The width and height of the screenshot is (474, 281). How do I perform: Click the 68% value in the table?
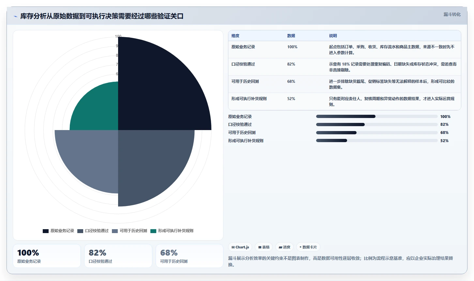click(291, 81)
